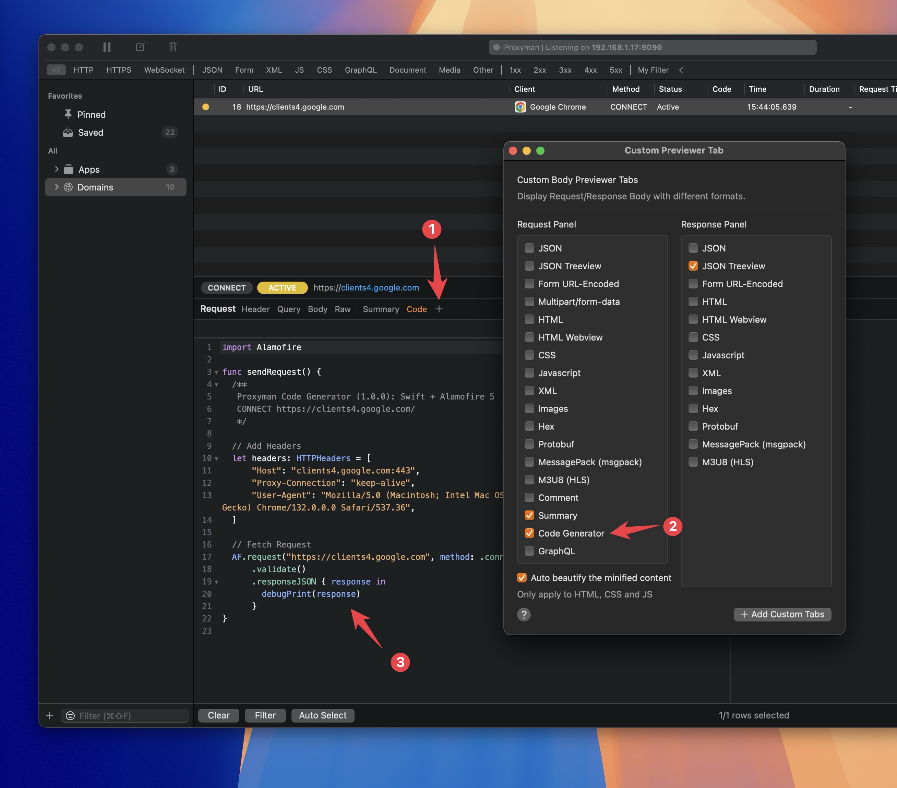Click the filter icon in sidebar search
The width and height of the screenshot is (897, 788).
point(70,716)
